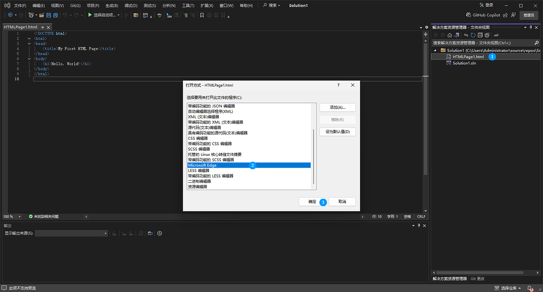Click the refresh icon in Solution Explorer
The height and width of the screenshot is (292, 543).
pos(473,35)
